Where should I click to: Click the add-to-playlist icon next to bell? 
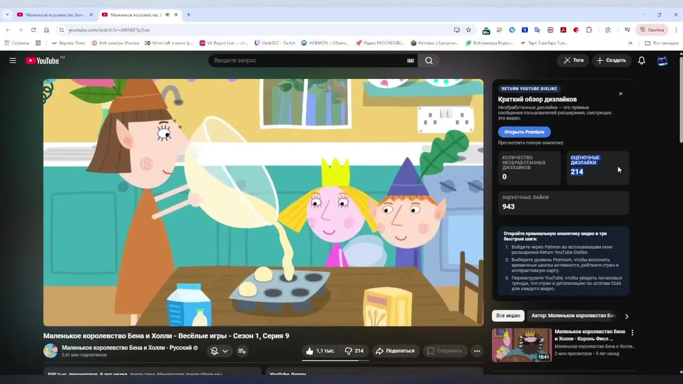coord(242,351)
